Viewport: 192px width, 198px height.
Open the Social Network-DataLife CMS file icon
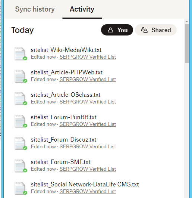(x=20, y=188)
